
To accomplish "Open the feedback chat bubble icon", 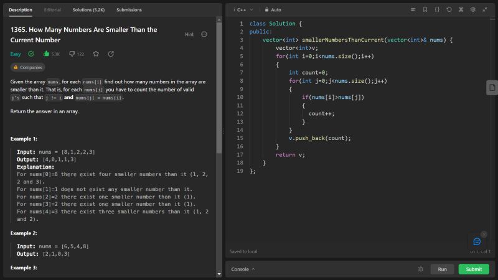I will [x=477, y=241].
